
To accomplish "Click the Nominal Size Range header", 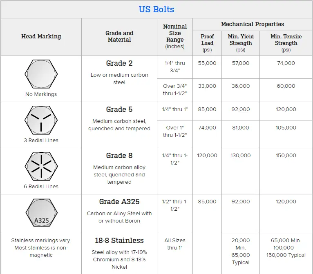I will [x=175, y=36].
